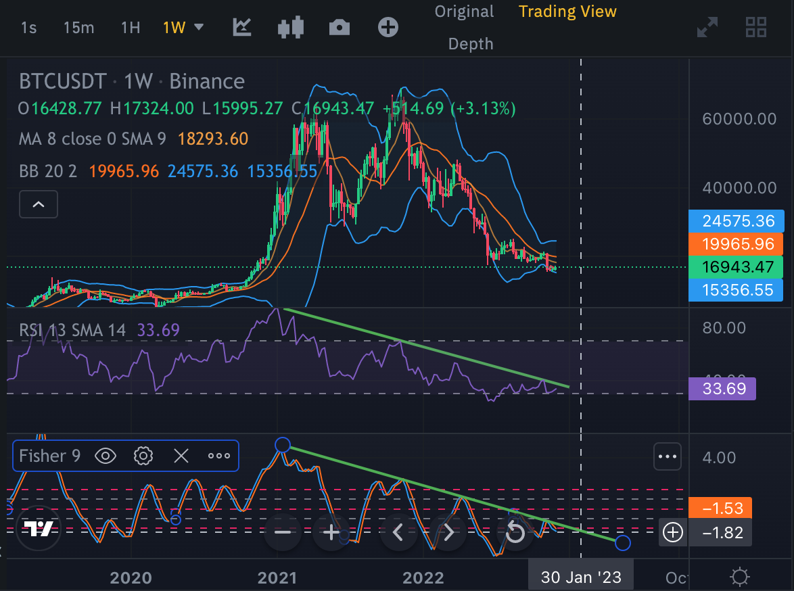Select the 1H timeframe
The image size is (794, 591).
[131, 27]
